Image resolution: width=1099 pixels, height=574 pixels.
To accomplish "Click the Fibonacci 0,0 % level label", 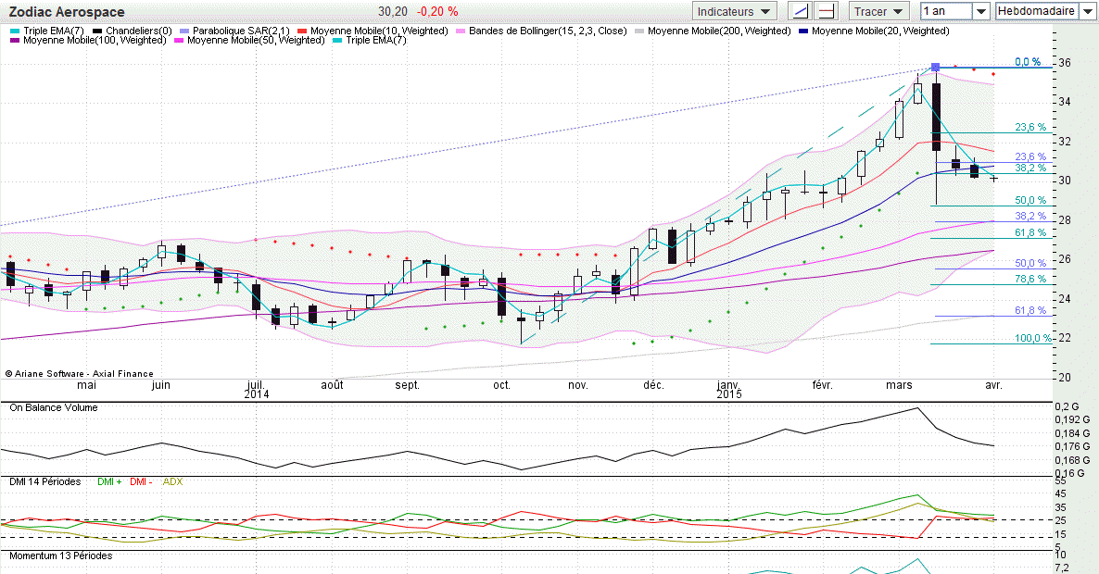I will click(x=1028, y=62).
